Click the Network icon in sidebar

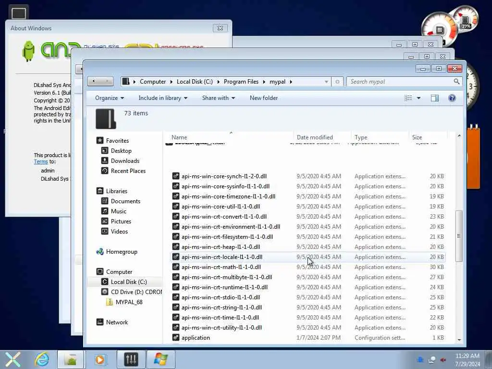[100, 322]
